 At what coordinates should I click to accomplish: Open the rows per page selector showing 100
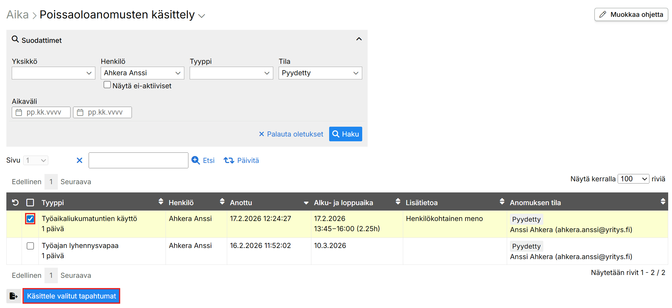[x=633, y=179]
